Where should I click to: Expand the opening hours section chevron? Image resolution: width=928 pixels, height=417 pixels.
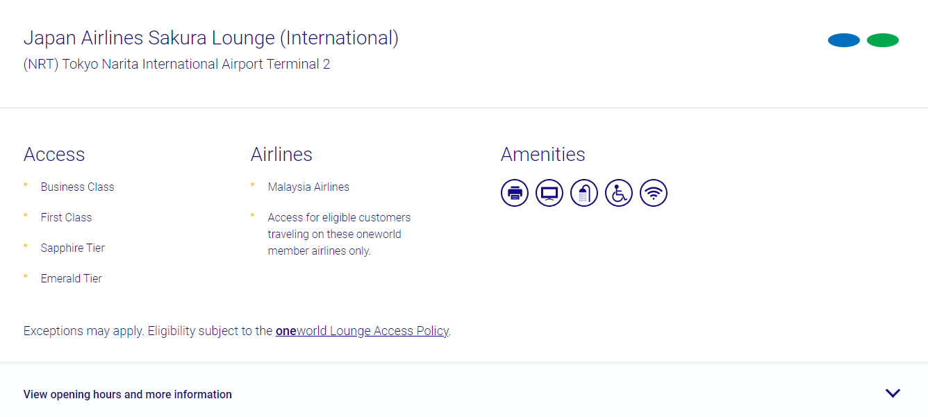pos(893,393)
